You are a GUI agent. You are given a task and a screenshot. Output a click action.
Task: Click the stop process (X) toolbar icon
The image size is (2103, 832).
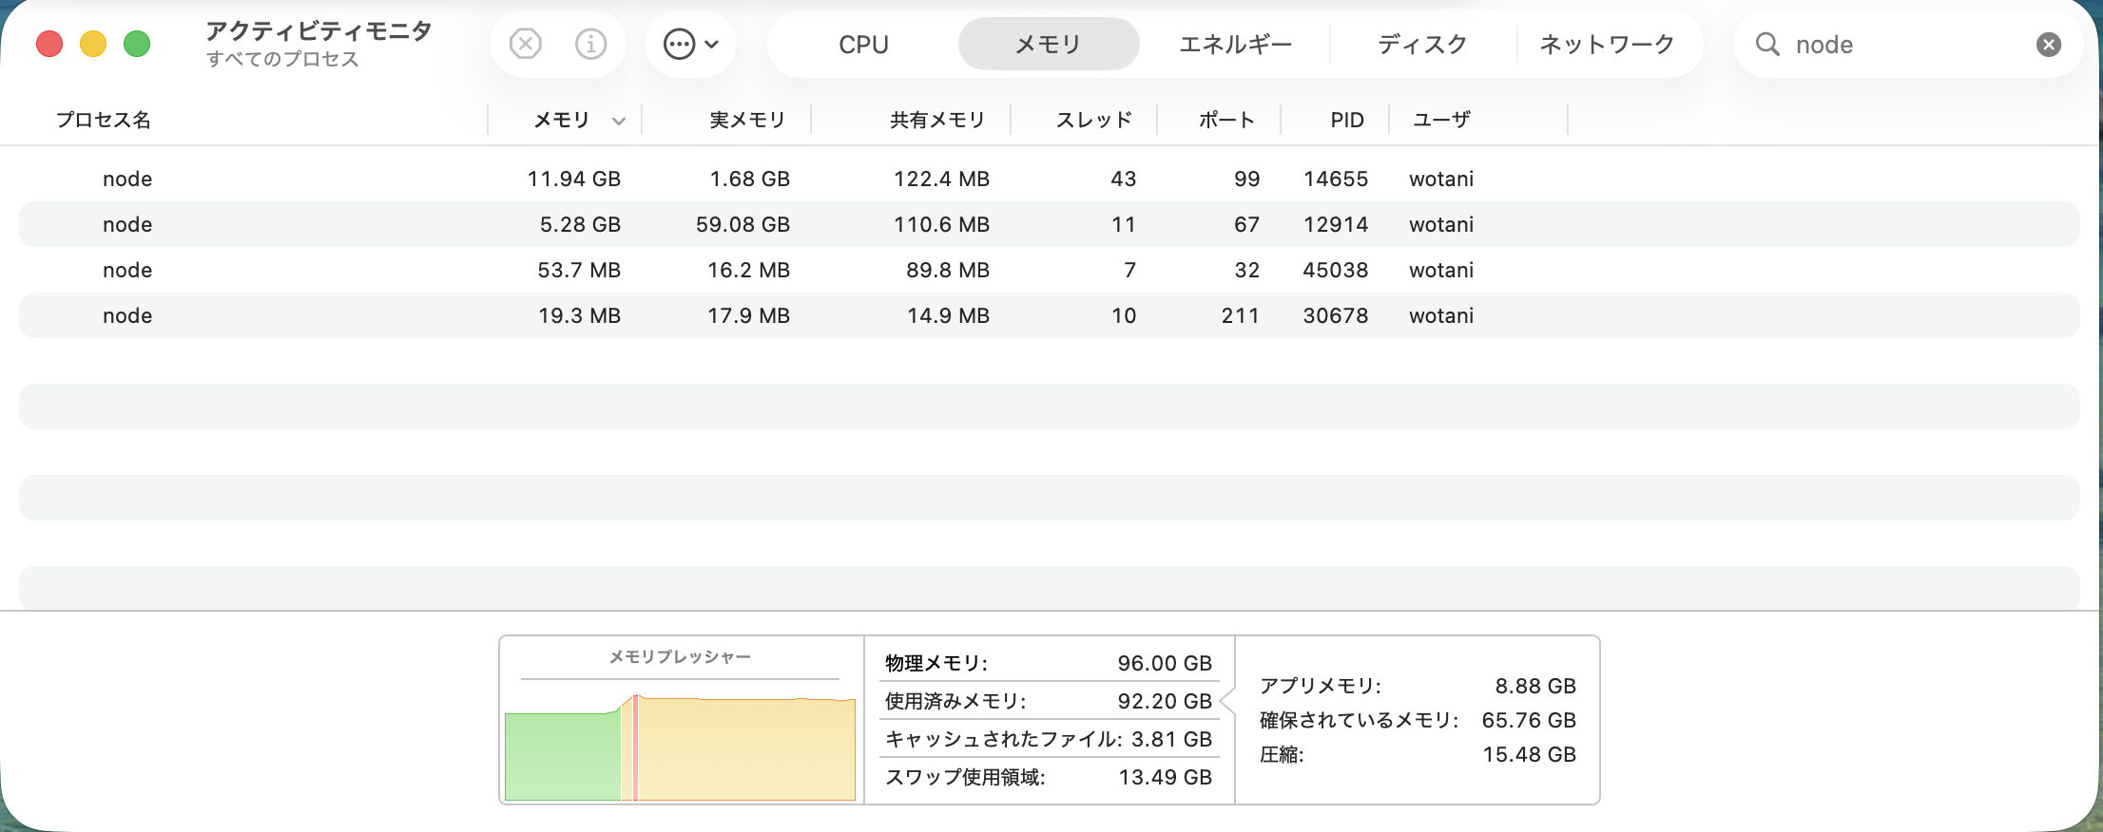(x=525, y=44)
